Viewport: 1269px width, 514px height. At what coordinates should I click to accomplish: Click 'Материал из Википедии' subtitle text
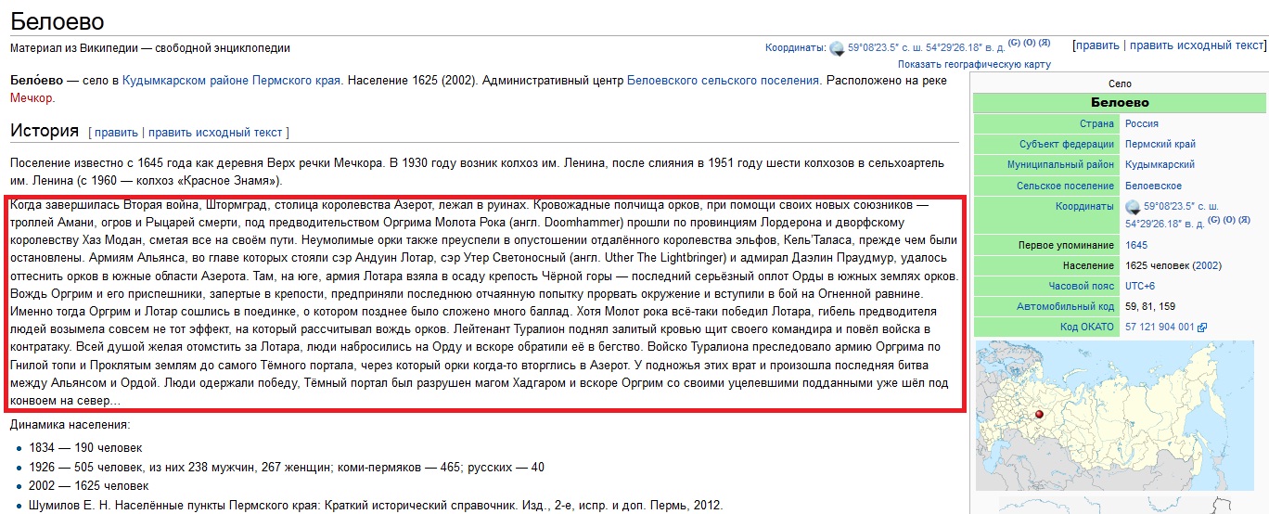coord(150,47)
